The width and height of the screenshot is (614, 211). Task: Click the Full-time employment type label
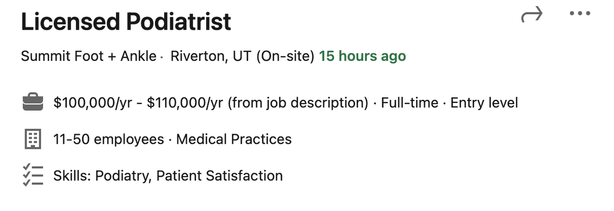[410, 103]
